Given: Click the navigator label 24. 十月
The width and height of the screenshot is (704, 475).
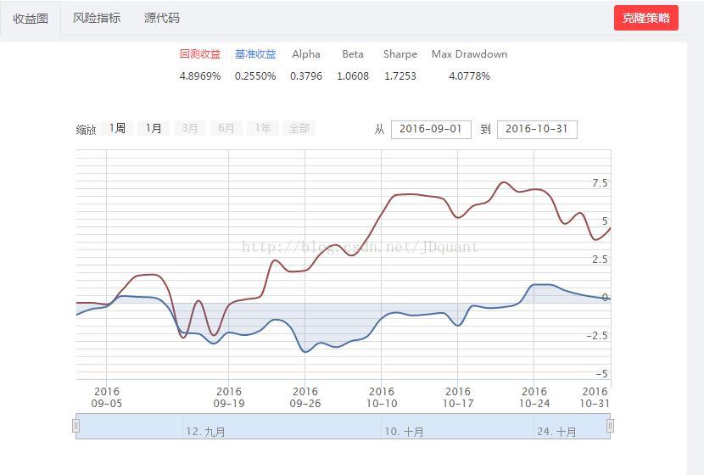Looking at the screenshot, I should 556,432.
